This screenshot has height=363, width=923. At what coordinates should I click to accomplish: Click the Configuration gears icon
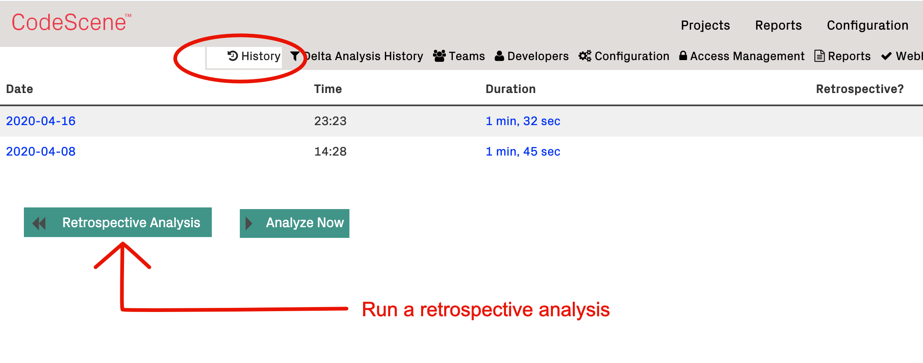tap(585, 56)
